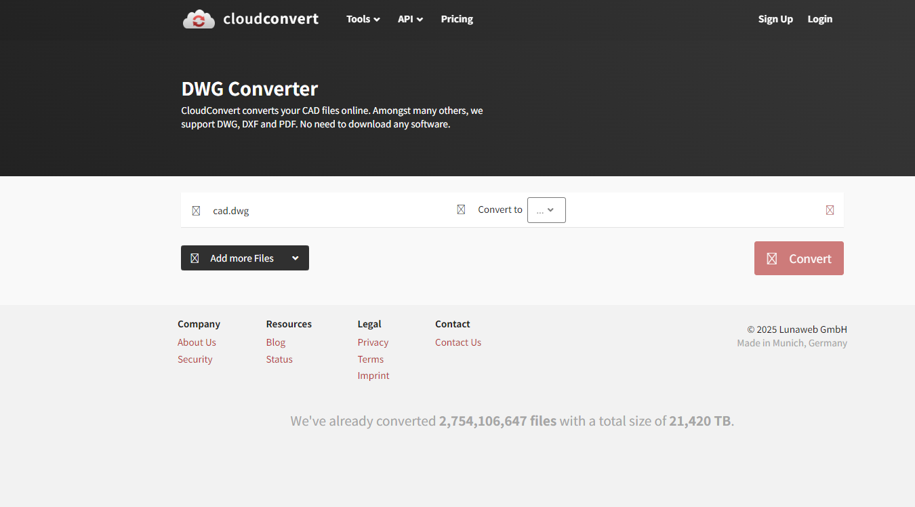Check the Status page link

coord(279,359)
